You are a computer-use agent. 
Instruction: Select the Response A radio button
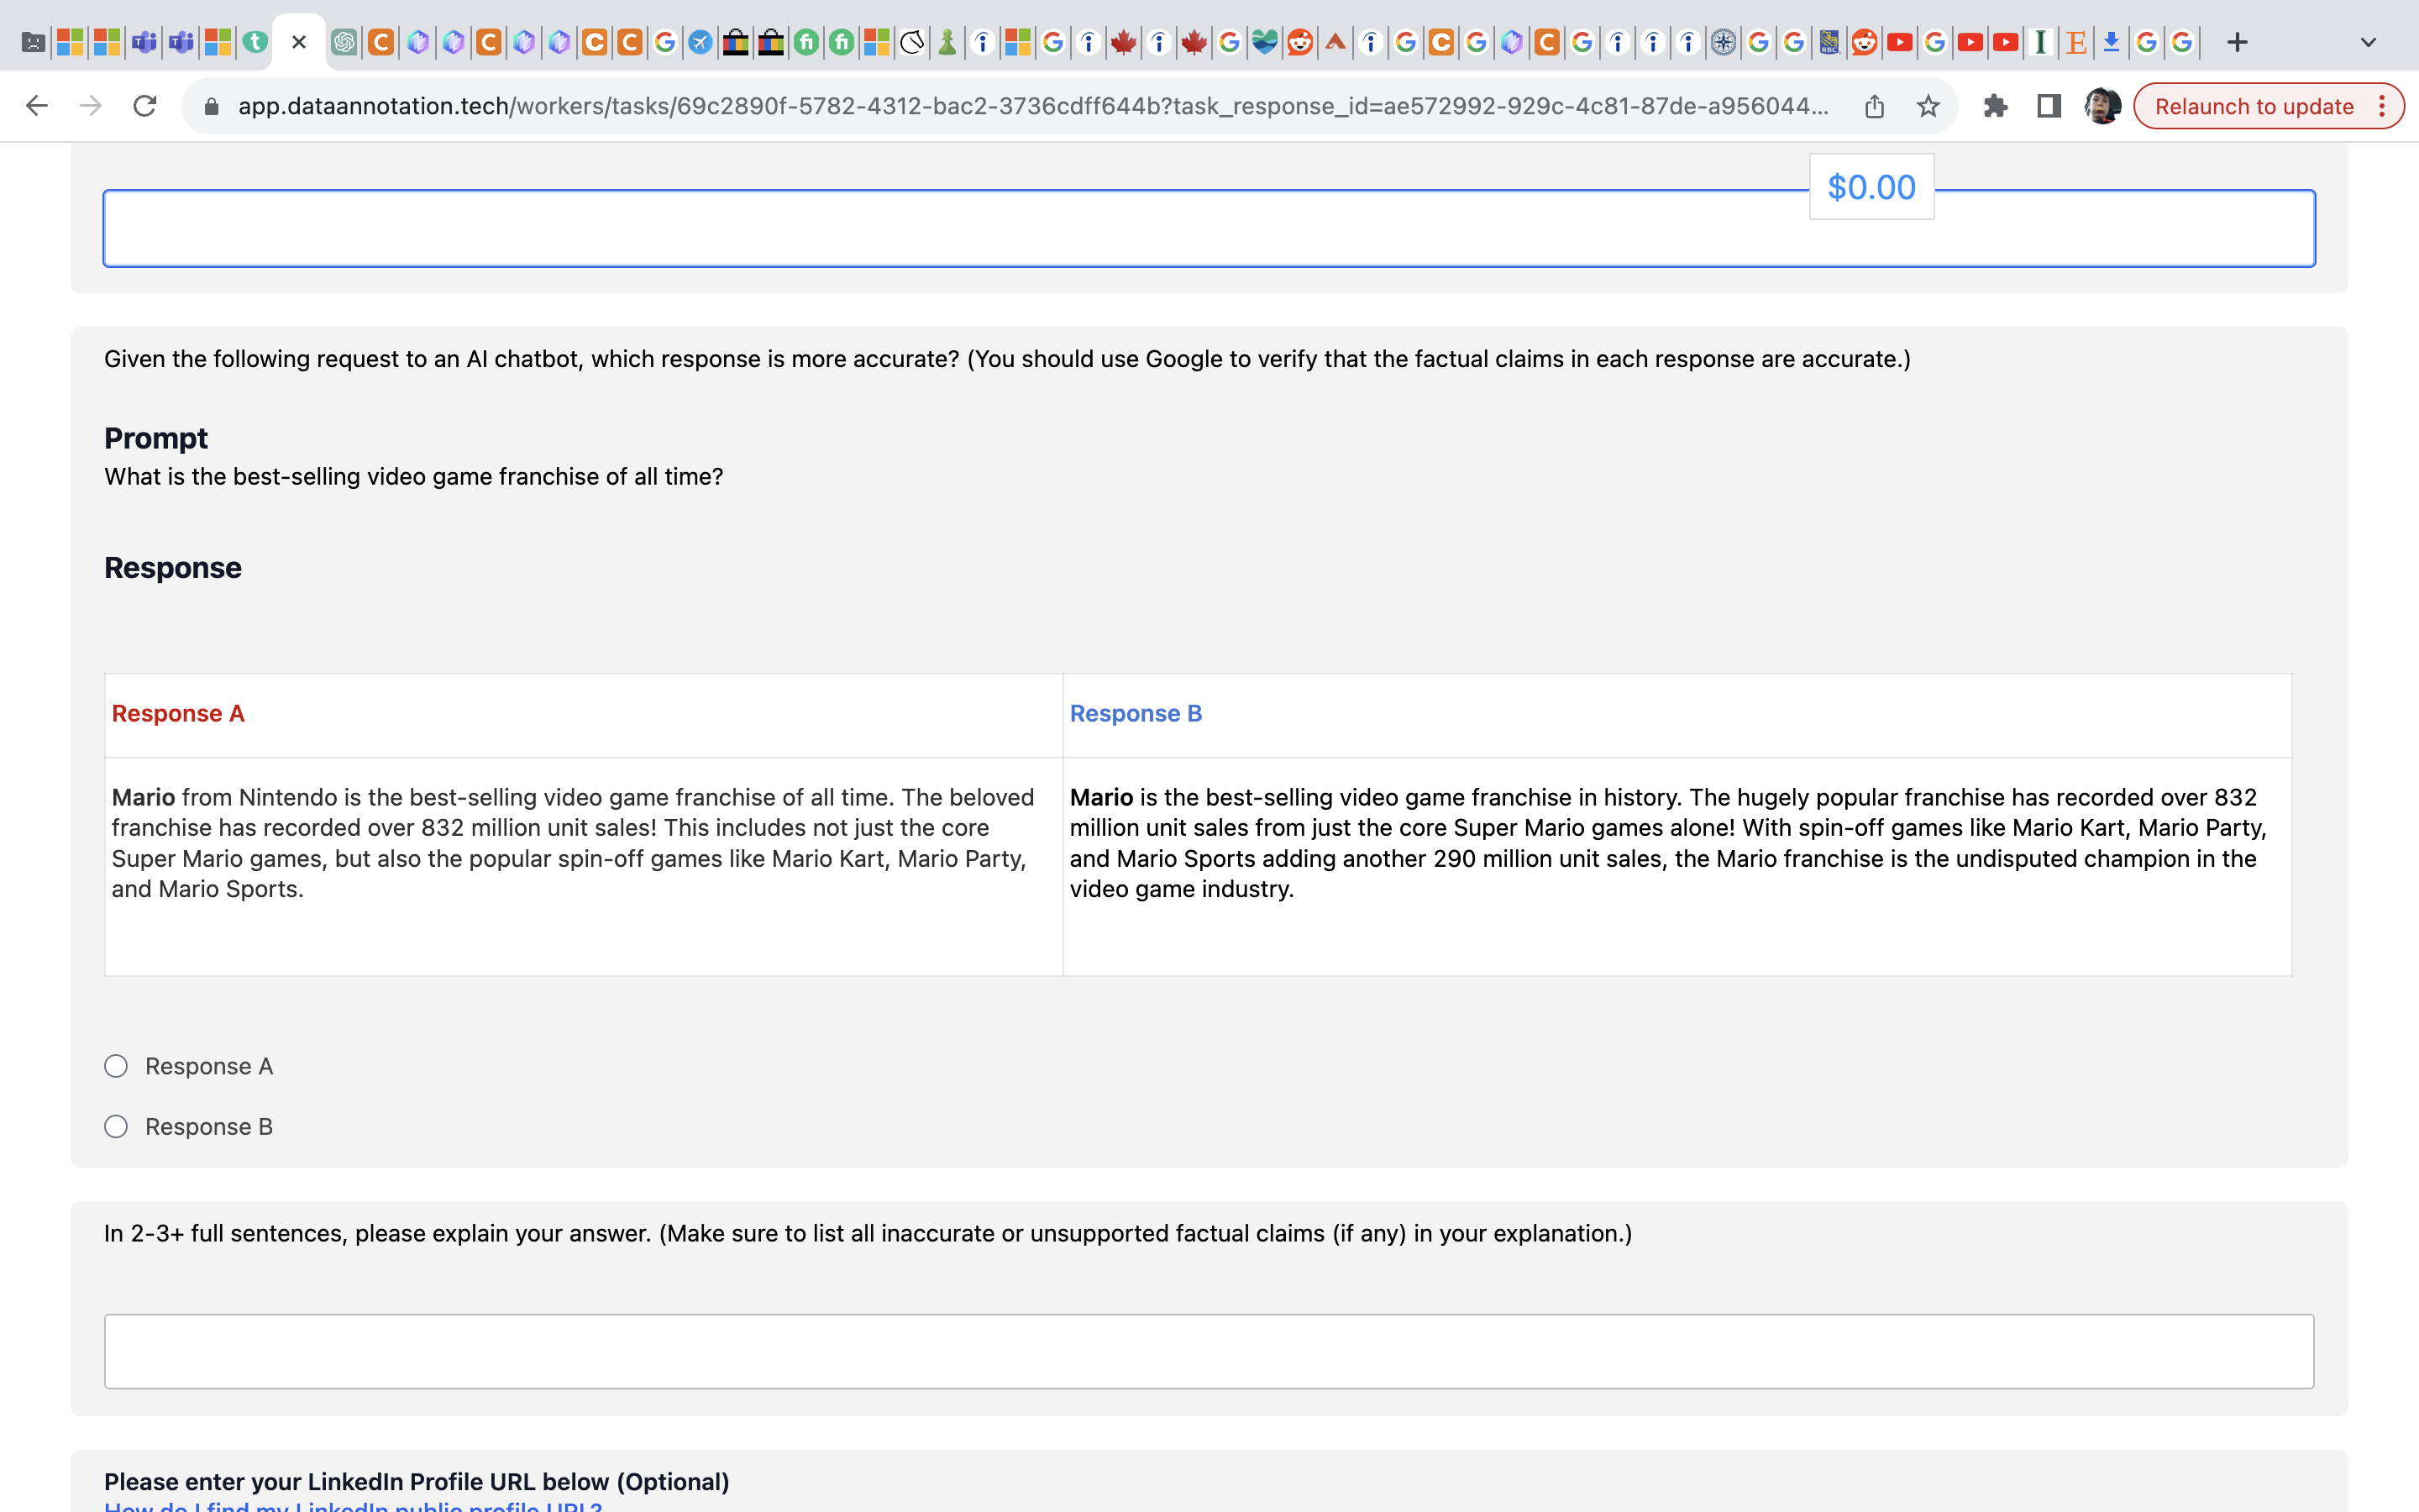(116, 1066)
